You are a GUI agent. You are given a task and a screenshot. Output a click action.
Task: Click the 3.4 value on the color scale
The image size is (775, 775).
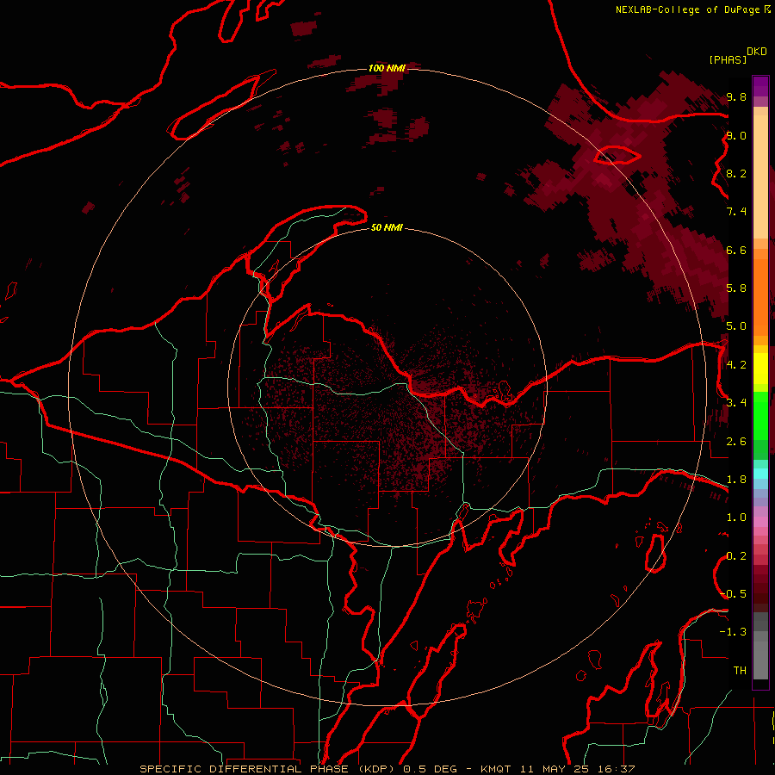pos(736,403)
